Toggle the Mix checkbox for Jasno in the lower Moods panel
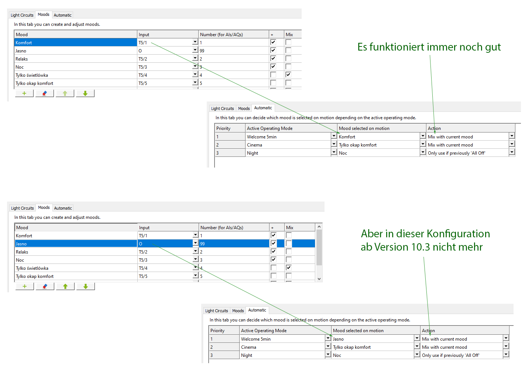The width and height of the screenshot is (525, 372). [289, 244]
